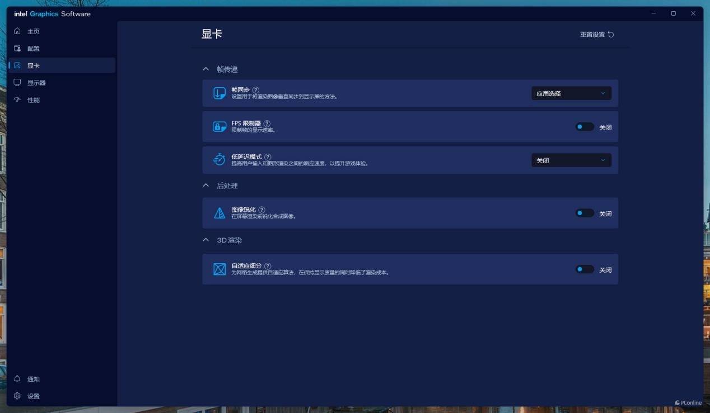
Task: Click the FPS 限制器 lock icon
Action: pyautogui.click(x=219, y=127)
